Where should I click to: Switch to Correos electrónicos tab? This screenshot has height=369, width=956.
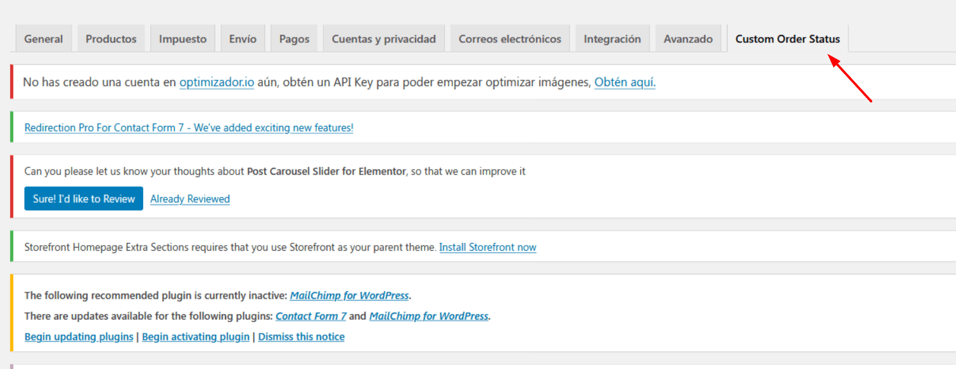(510, 39)
